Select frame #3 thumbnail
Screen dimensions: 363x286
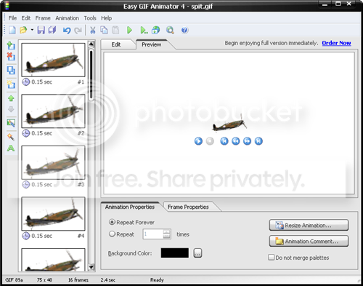pyautogui.click(x=53, y=162)
